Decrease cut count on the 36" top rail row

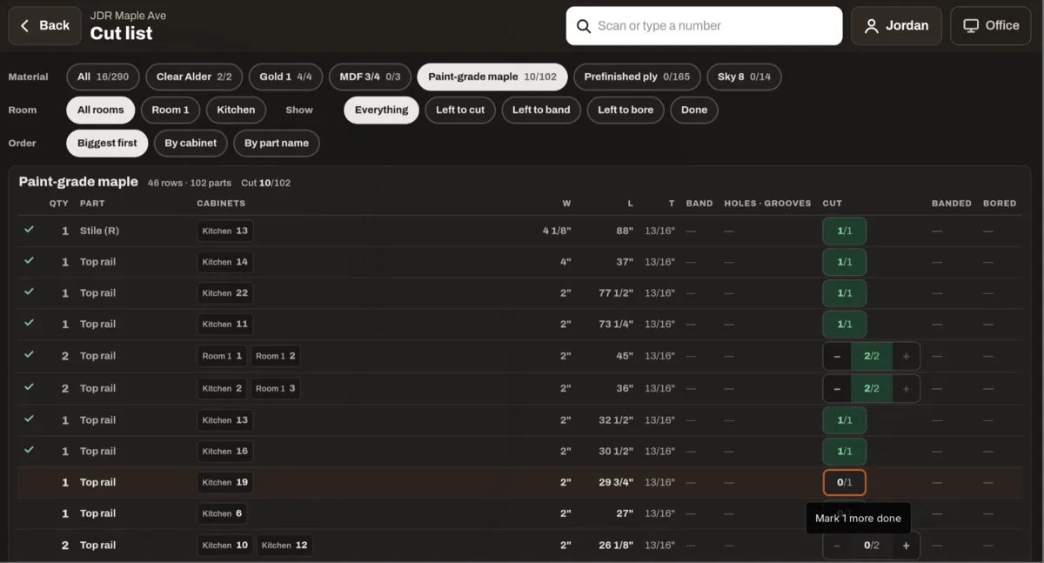[x=837, y=388]
